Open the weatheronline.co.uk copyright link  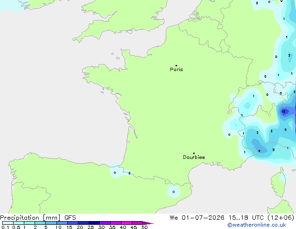pyautogui.click(x=257, y=225)
